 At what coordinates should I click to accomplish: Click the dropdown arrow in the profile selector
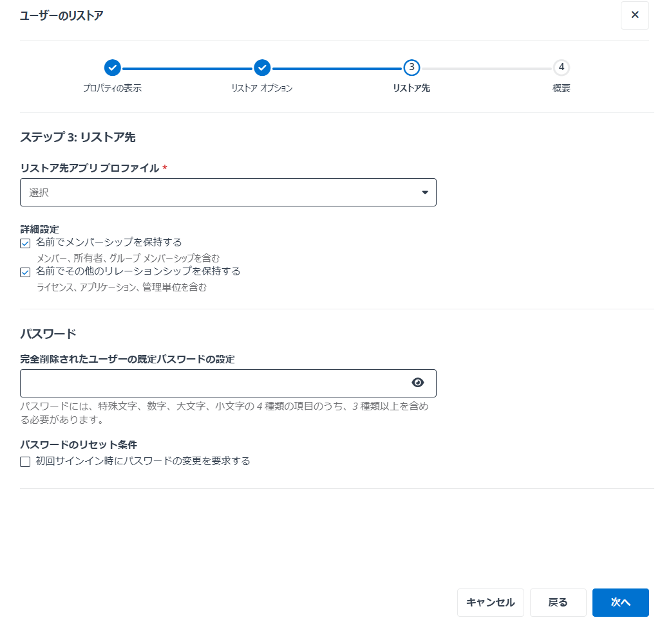click(425, 193)
